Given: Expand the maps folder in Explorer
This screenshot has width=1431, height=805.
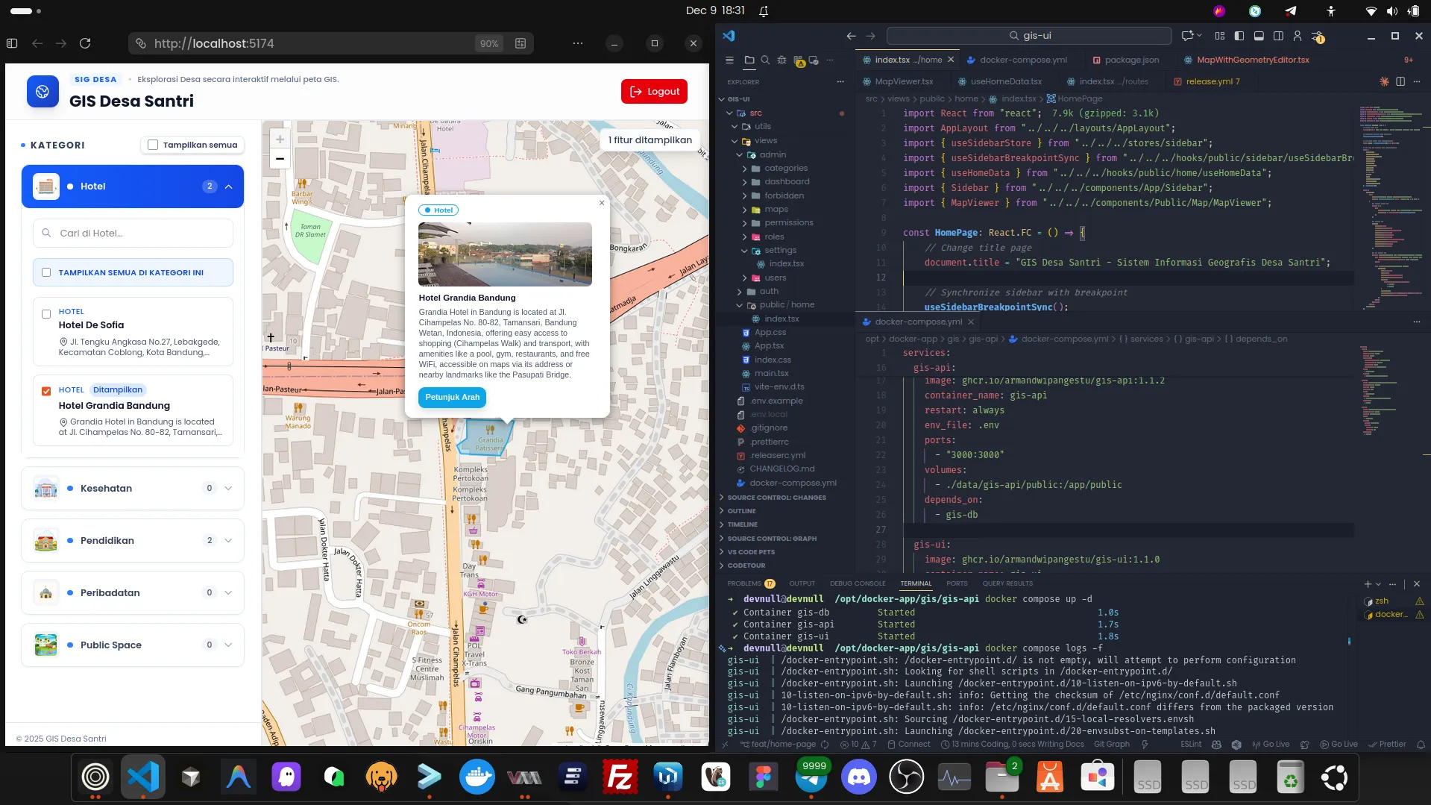Looking at the screenshot, I should coord(776,210).
